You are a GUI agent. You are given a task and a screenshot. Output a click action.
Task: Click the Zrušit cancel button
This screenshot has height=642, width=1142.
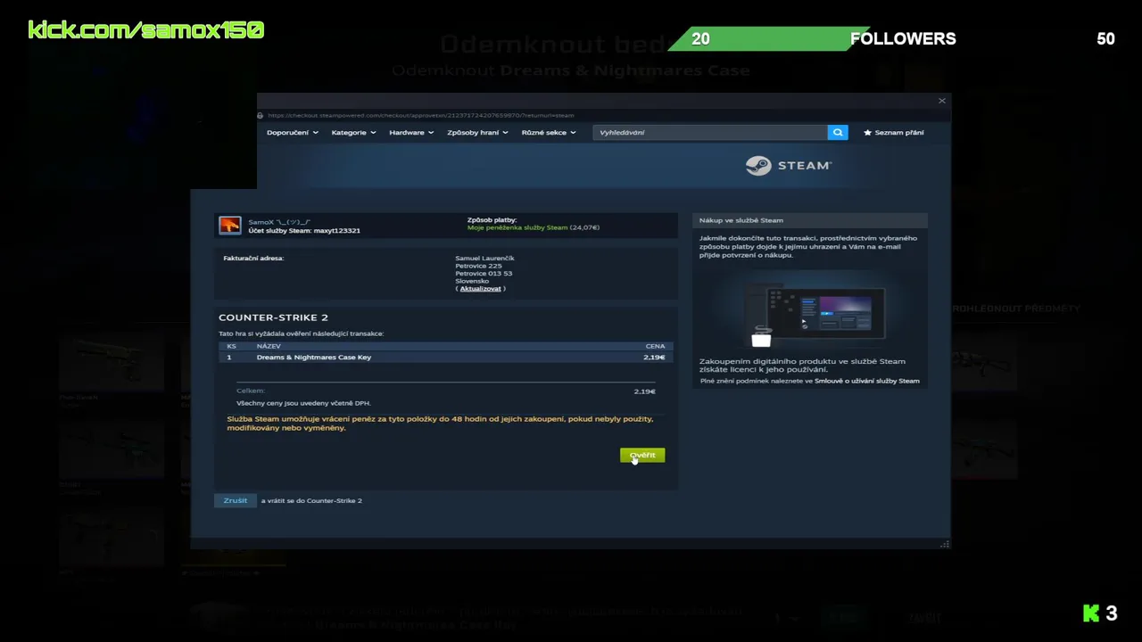click(236, 500)
